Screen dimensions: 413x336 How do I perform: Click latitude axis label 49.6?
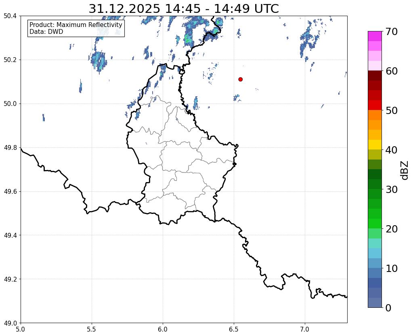click(10, 192)
